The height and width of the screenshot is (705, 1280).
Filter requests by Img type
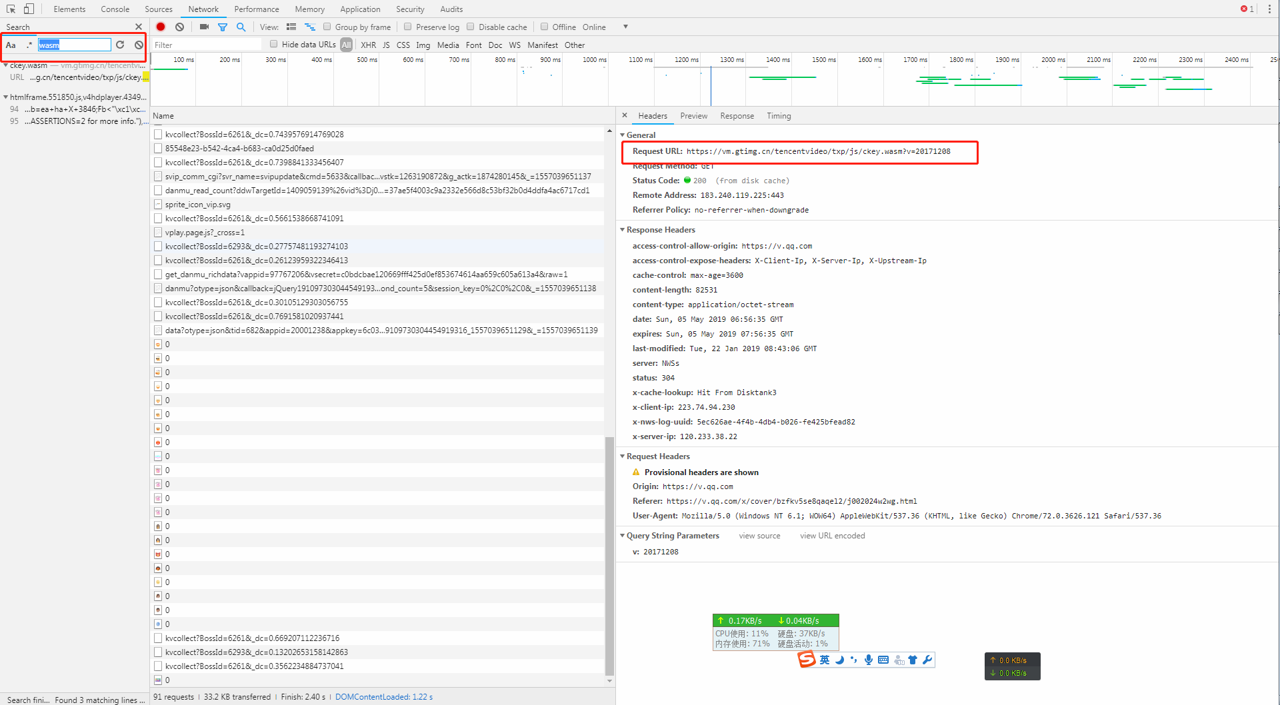click(423, 45)
